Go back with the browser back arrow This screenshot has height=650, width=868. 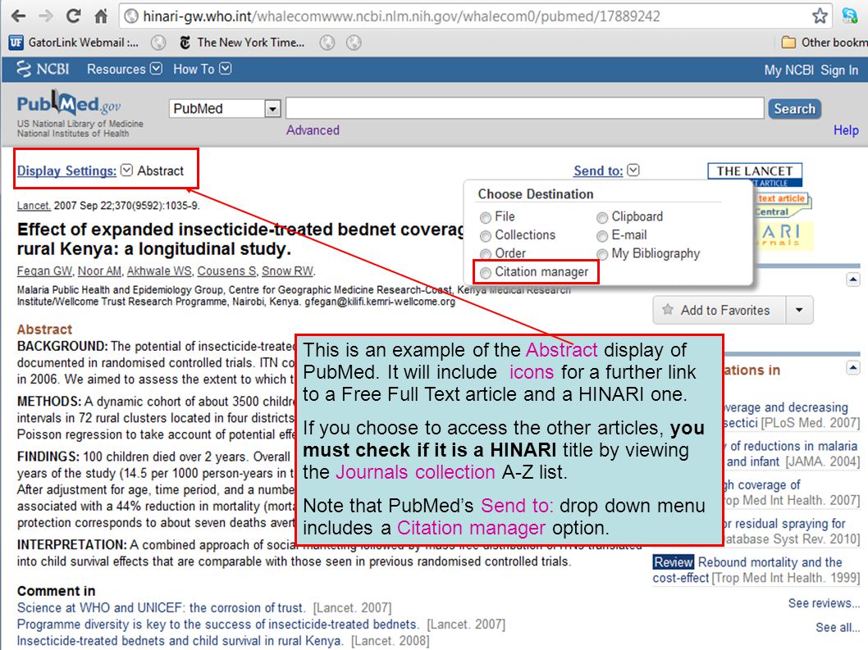(x=18, y=16)
